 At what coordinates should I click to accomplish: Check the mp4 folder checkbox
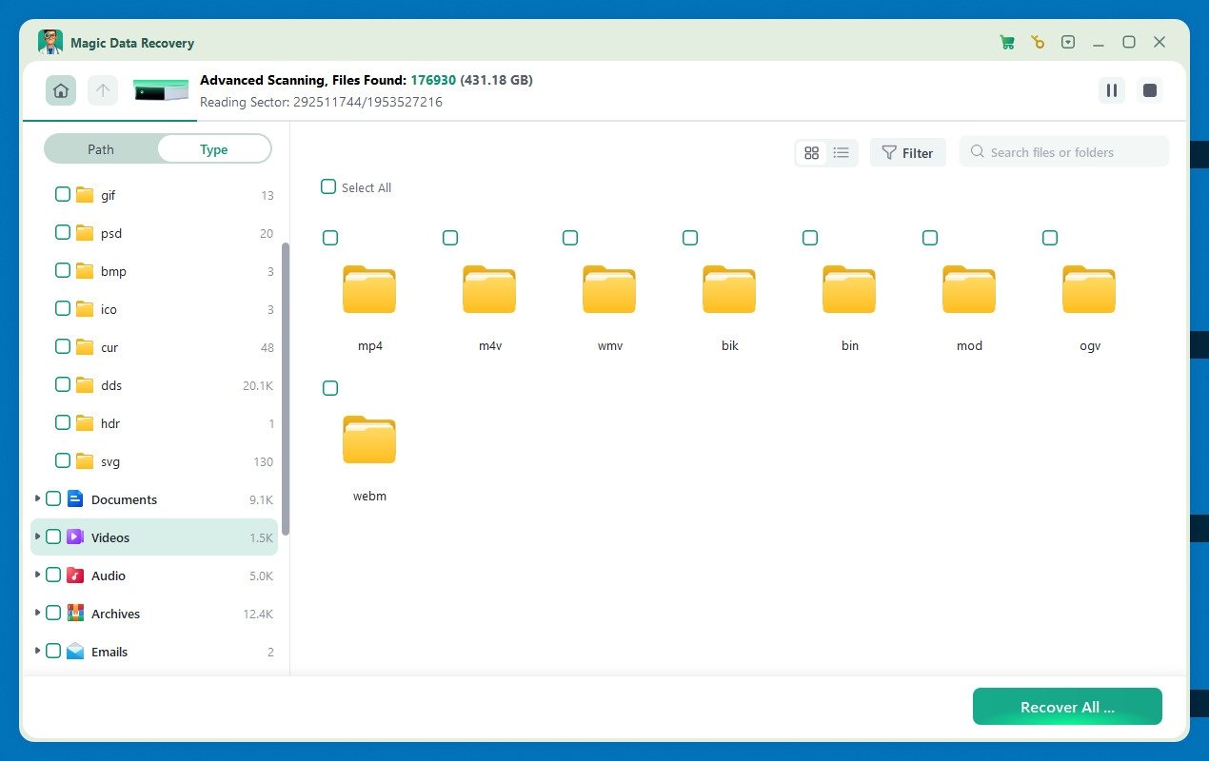point(330,238)
